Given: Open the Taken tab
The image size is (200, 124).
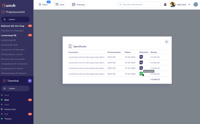Looking at the screenshot, I should (43, 4).
